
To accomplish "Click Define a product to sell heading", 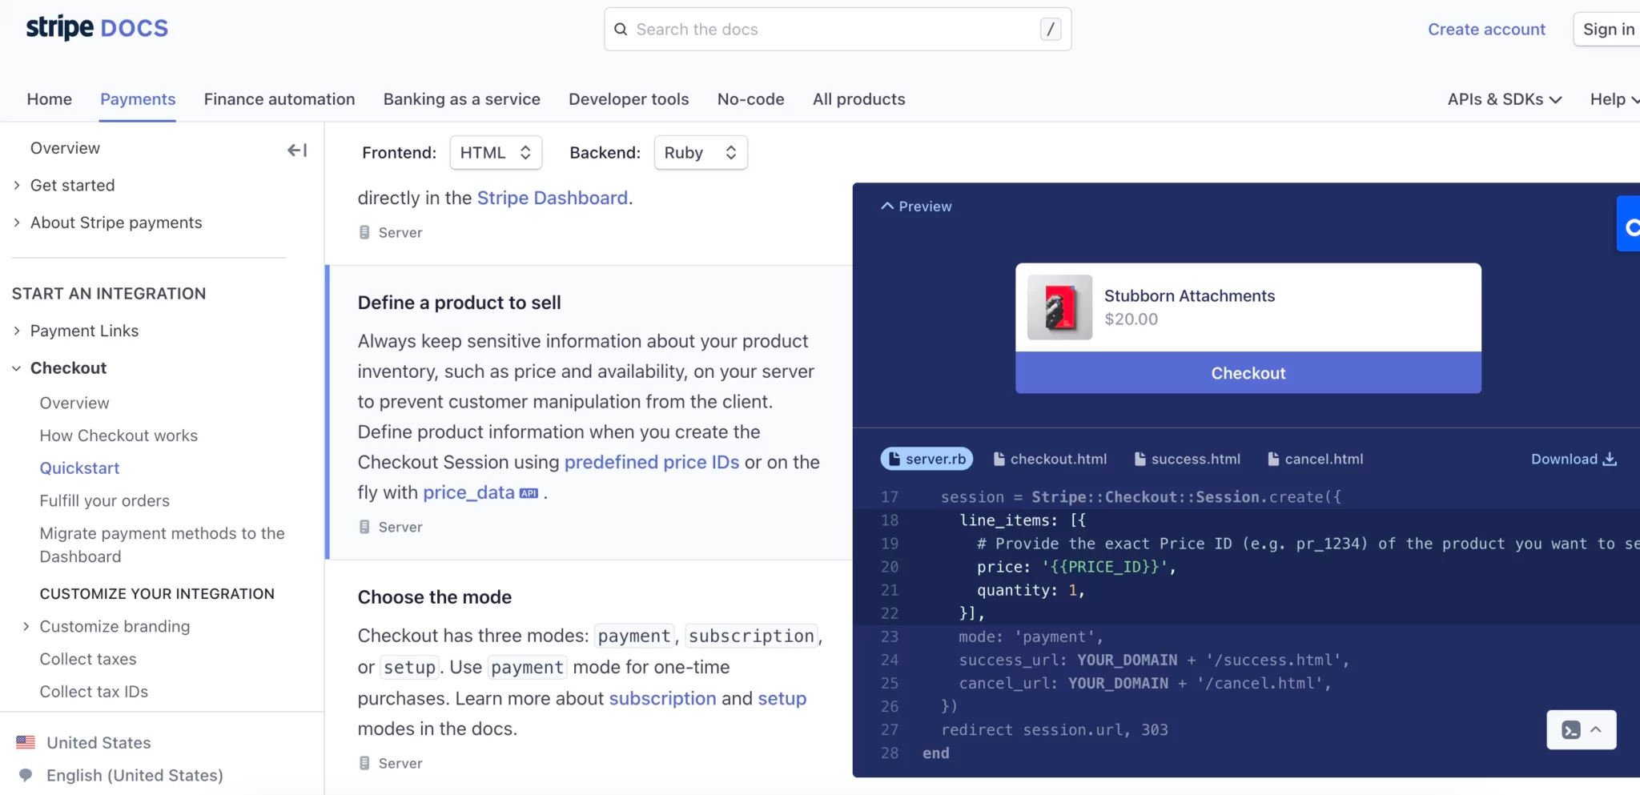I will (459, 303).
